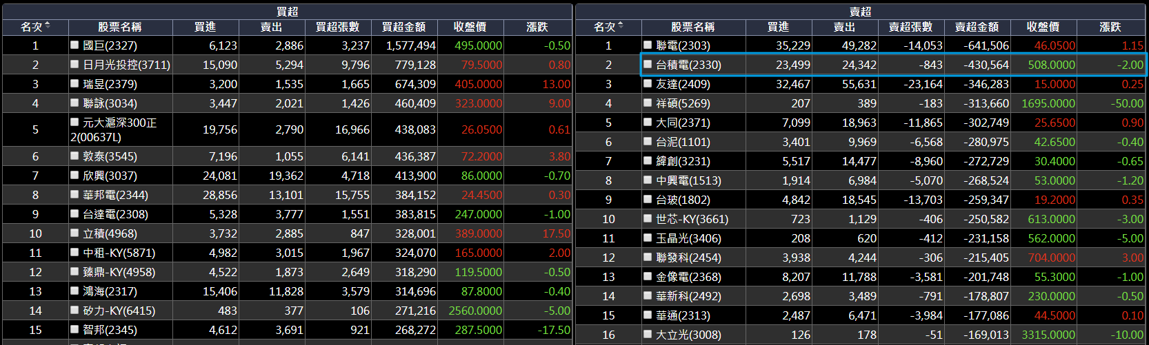The image size is (1149, 345).
Task: Open stock 緯創(3231)
Action: pyautogui.click(x=683, y=161)
